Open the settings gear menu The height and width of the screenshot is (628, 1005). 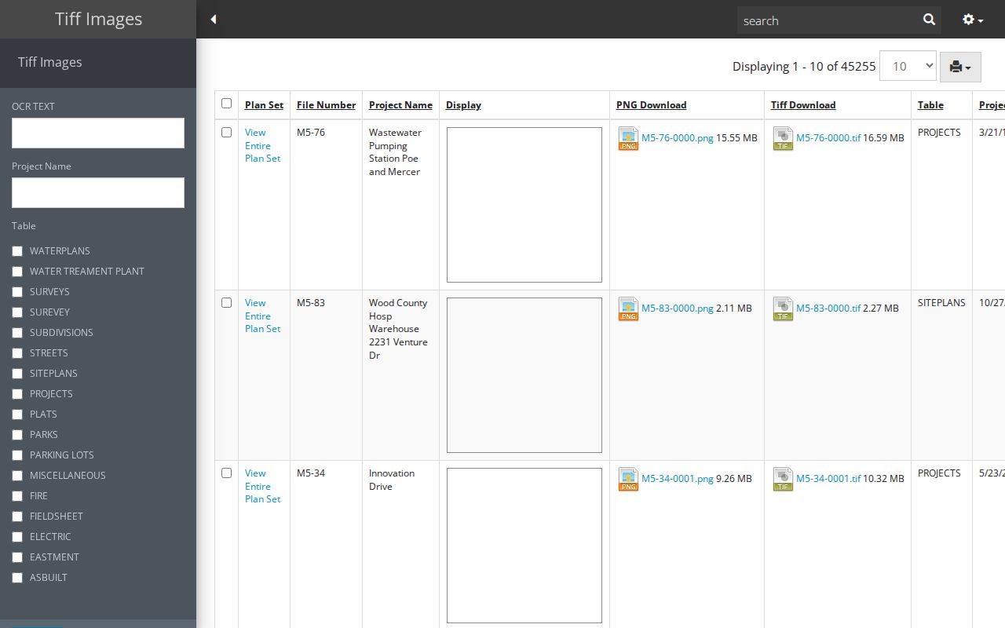pyautogui.click(x=973, y=20)
